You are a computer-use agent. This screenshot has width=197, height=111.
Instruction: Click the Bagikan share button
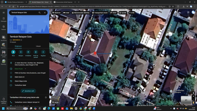(x=43, y=52)
